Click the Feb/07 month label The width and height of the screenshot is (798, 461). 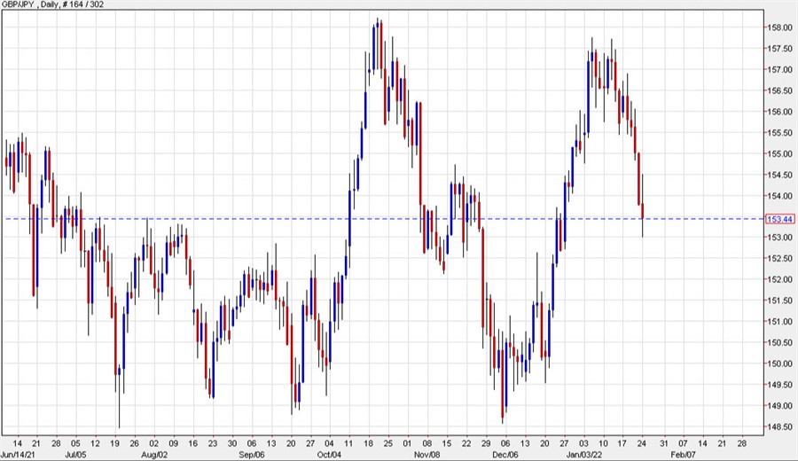coord(683,455)
